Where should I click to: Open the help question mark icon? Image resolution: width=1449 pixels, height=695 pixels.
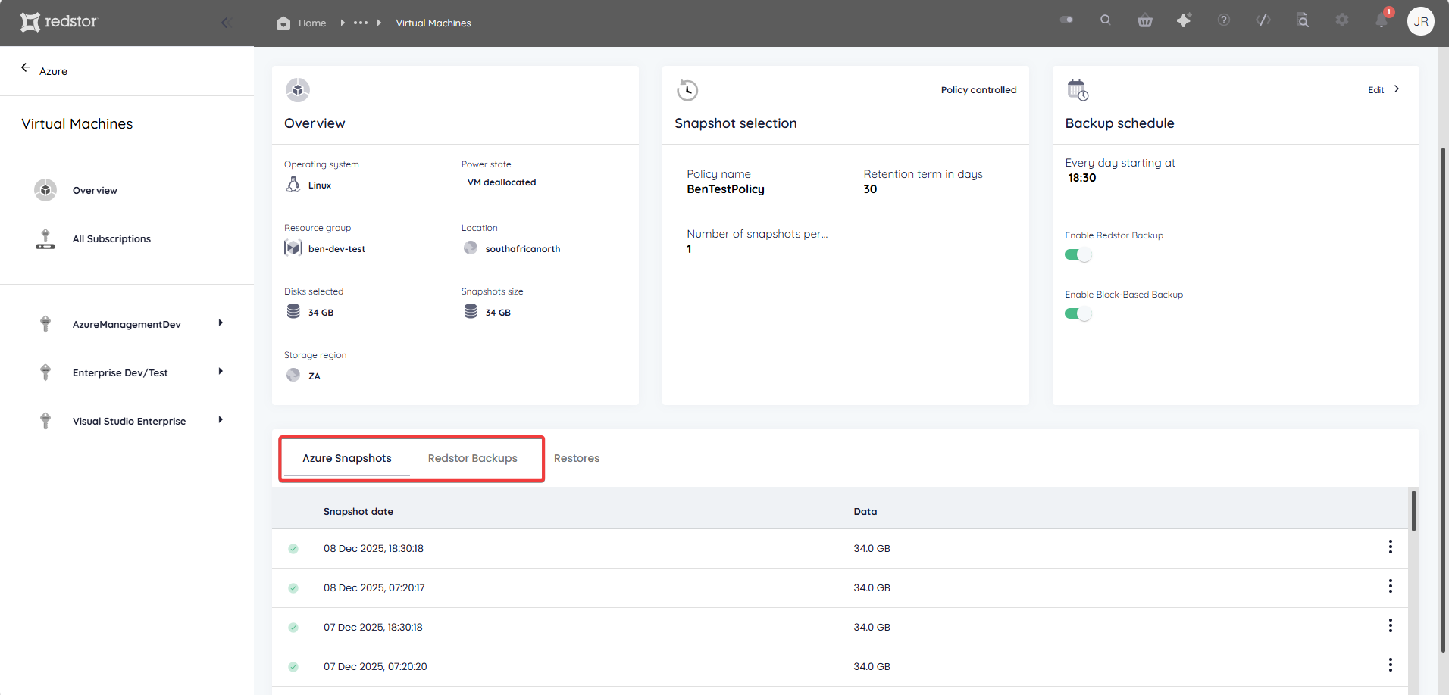[x=1224, y=20]
